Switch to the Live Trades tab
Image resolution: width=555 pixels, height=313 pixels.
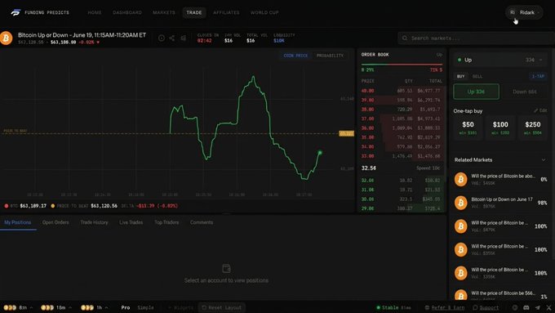(x=131, y=222)
